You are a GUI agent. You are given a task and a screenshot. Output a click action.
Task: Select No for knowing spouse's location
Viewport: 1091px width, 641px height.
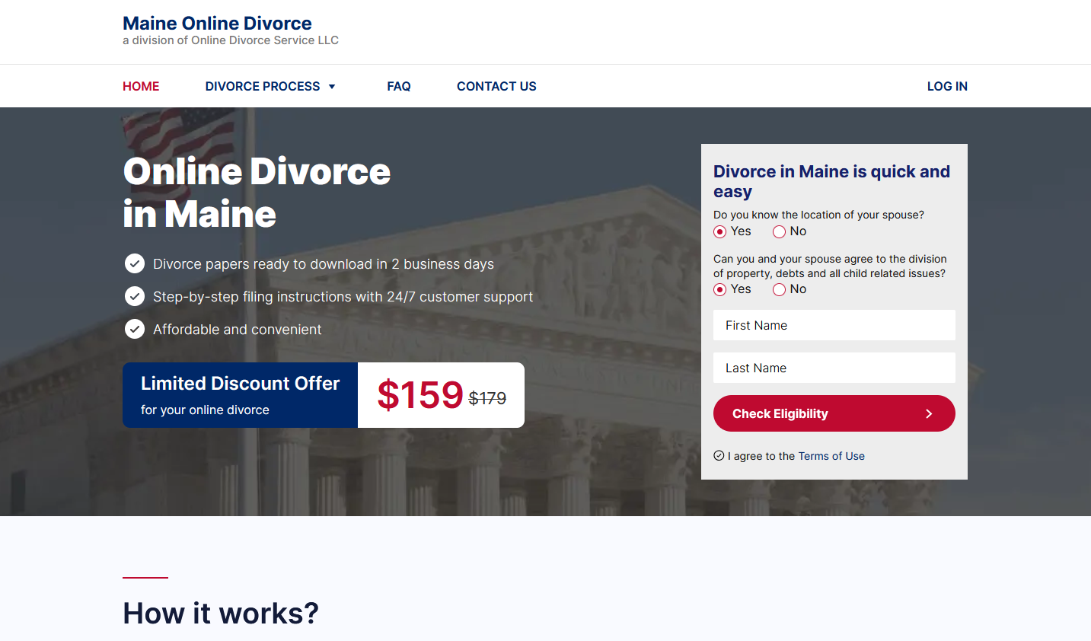coord(779,231)
